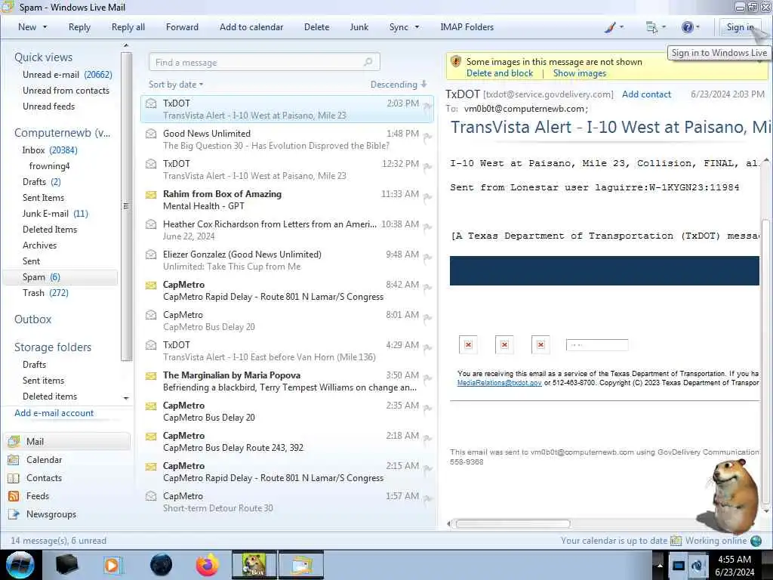Viewport: 773px width, 580px height.
Task: Click the blue Help question mark icon
Action: (x=687, y=28)
